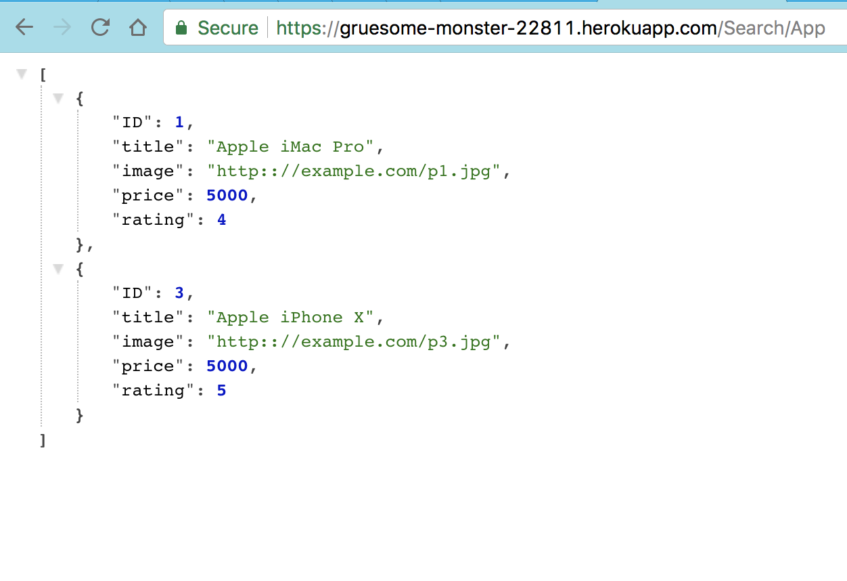847x581 pixels.
Task: Open the browser home page
Action: pos(138,27)
